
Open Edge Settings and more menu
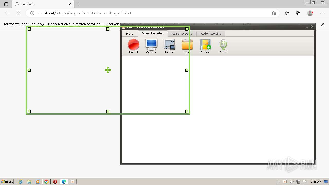pyautogui.click(x=322, y=13)
